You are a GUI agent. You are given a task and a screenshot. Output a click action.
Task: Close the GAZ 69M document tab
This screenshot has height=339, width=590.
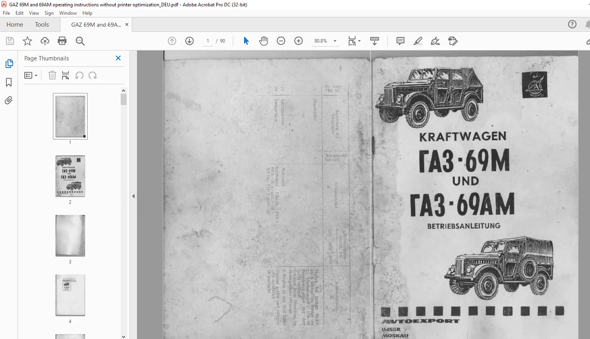point(127,24)
